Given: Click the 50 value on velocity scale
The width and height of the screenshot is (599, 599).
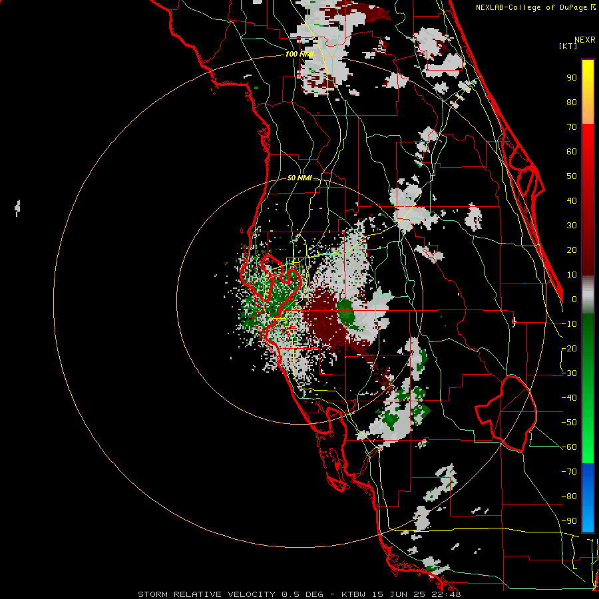Looking at the screenshot, I should [572, 176].
